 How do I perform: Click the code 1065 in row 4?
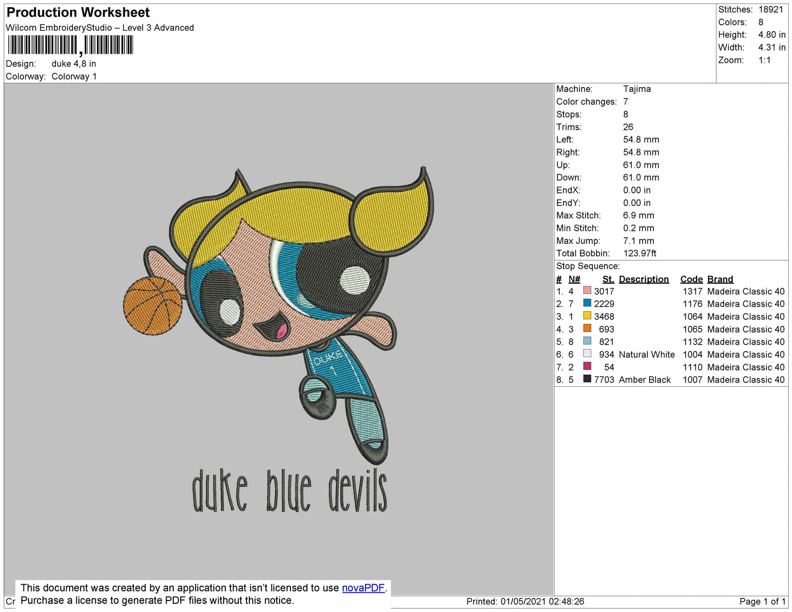point(692,329)
